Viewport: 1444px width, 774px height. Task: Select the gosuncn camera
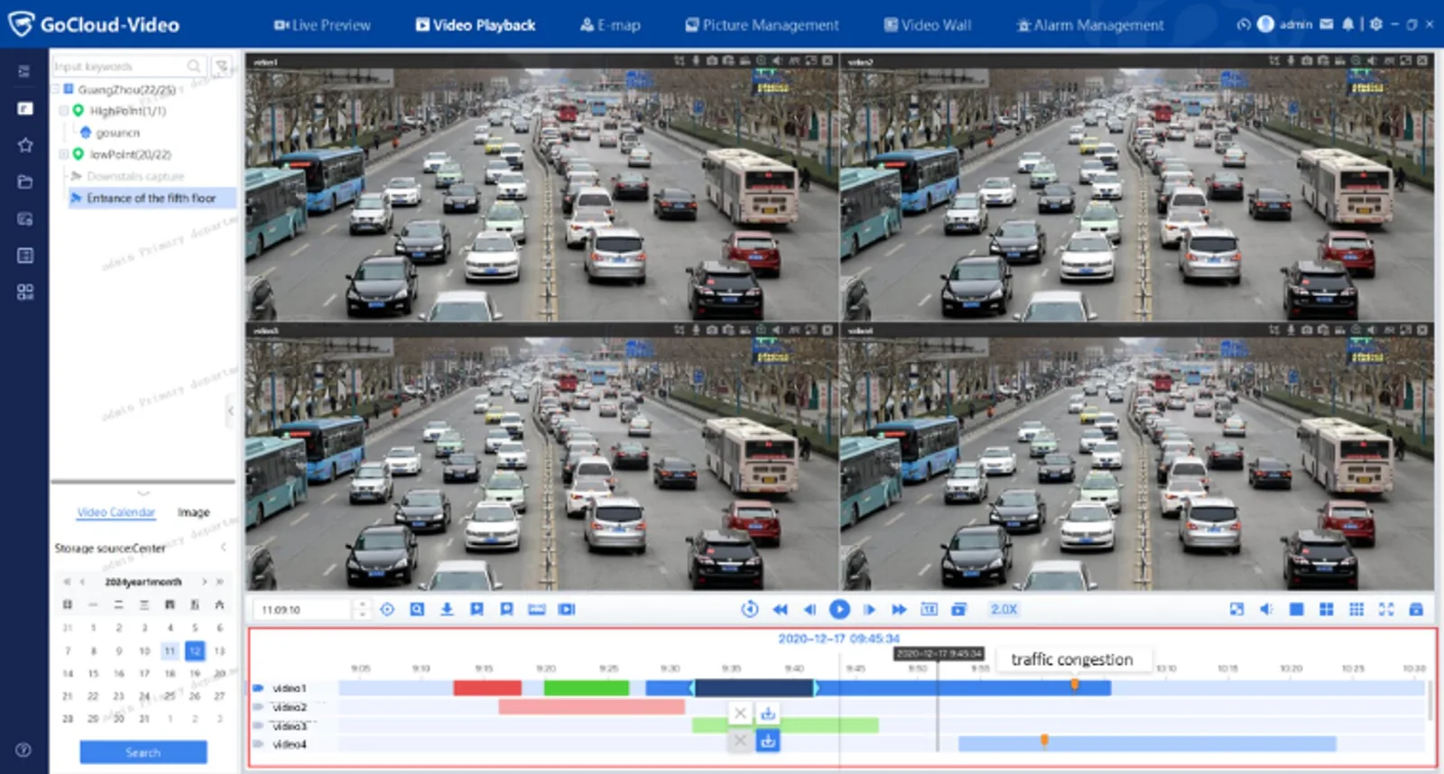coord(117,133)
